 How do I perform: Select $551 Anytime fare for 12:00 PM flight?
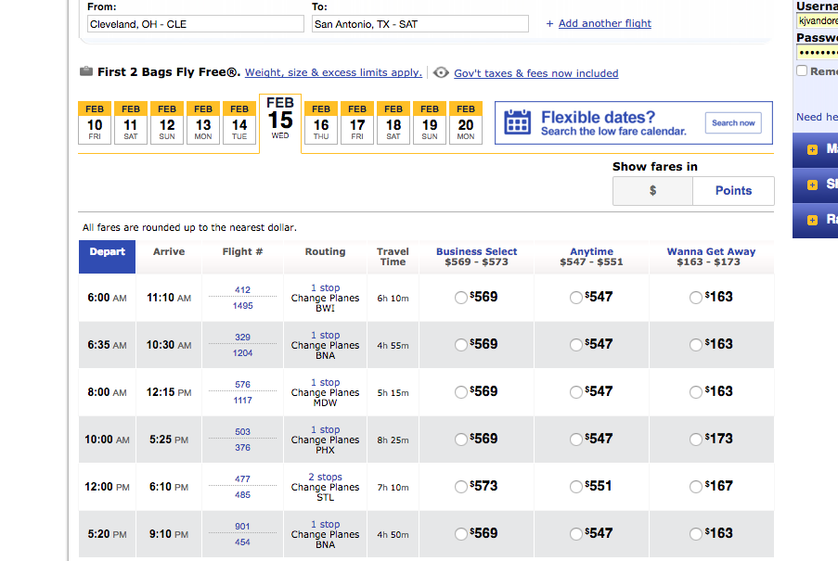pos(576,487)
